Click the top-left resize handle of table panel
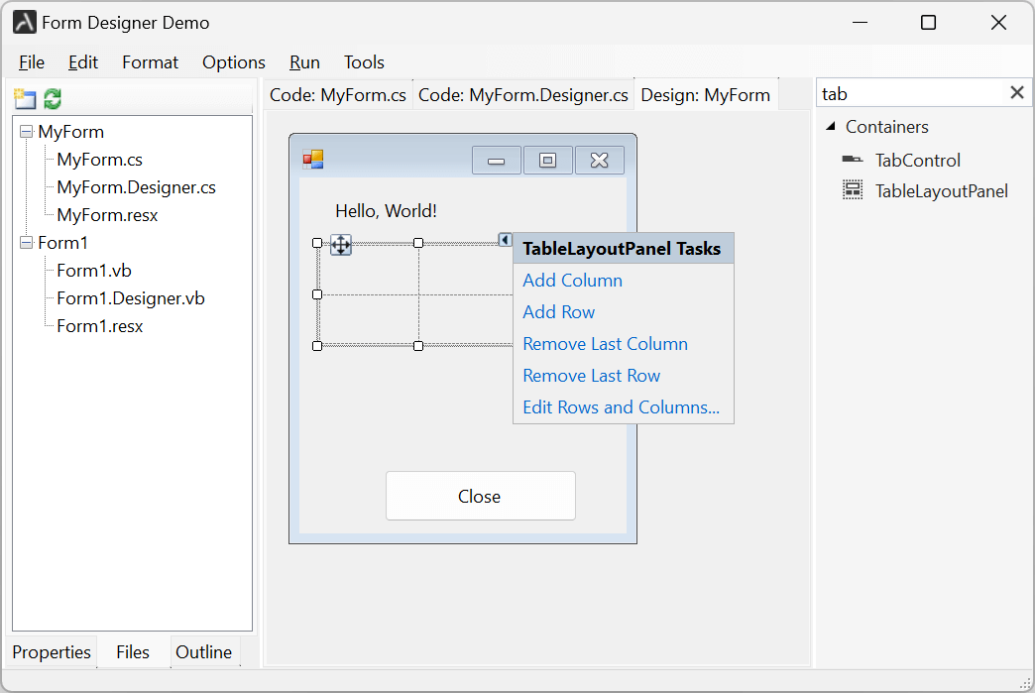The height and width of the screenshot is (693, 1035). click(x=317, y=243)
